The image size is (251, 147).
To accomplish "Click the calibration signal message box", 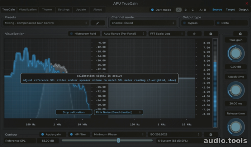I will (x=99, y=78).
